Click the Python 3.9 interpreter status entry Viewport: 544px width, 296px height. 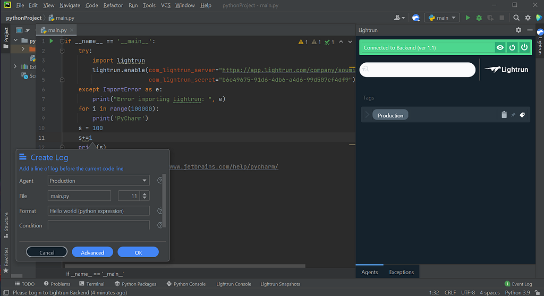point(517,292)
